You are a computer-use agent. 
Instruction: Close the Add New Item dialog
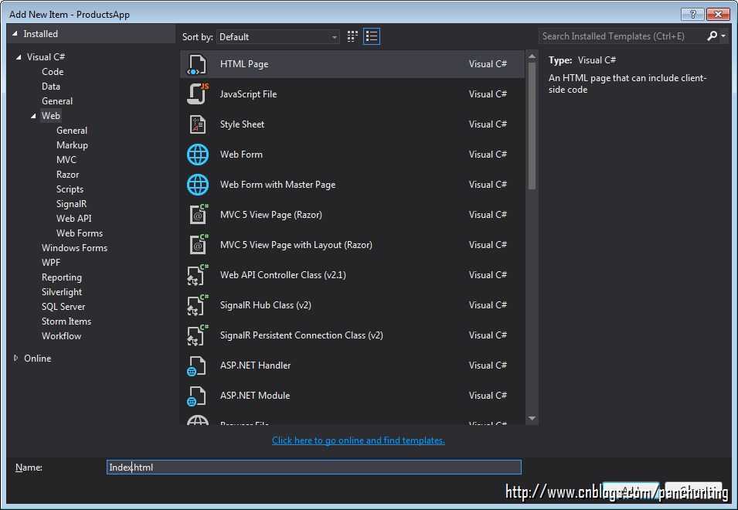(718, 14)
